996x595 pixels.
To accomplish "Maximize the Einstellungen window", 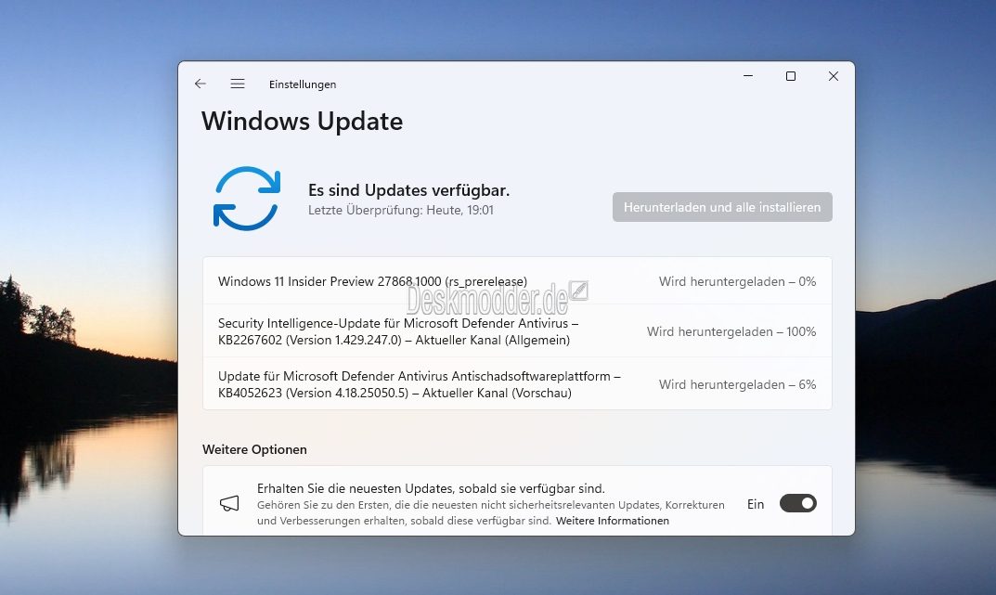I will click(791, 76).
